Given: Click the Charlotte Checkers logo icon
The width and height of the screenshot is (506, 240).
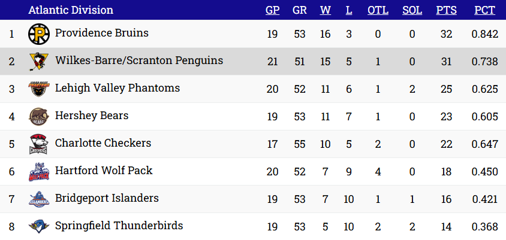Looking at the screenshot, I should [38, 144].
